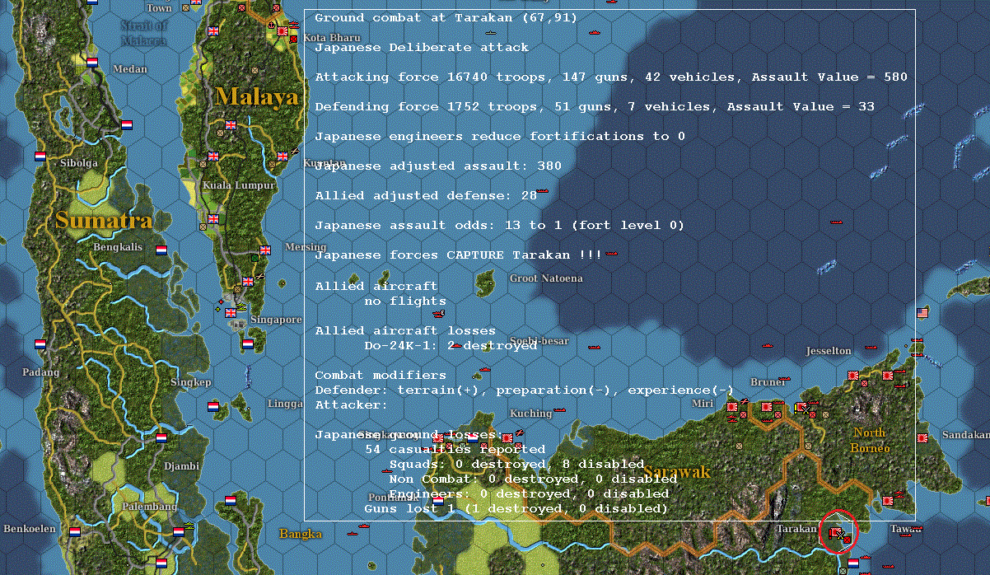The image size is (990, 575).
Task: Click the Dutch flag base south of Tarakan
Action: (853, 563)
